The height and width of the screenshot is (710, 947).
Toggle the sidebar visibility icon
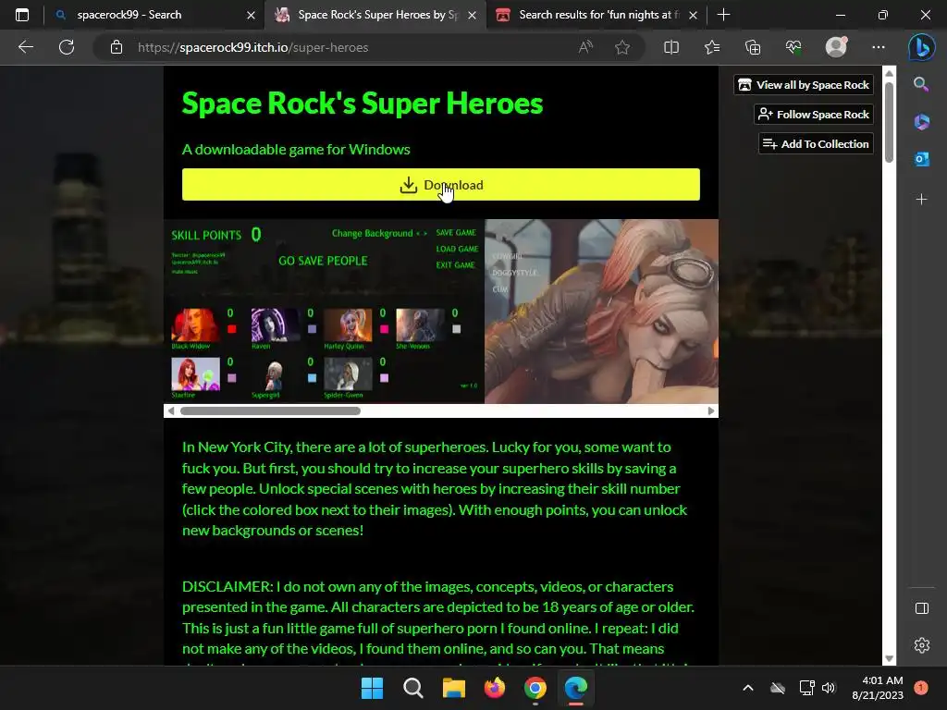click(x=922, y=608)
